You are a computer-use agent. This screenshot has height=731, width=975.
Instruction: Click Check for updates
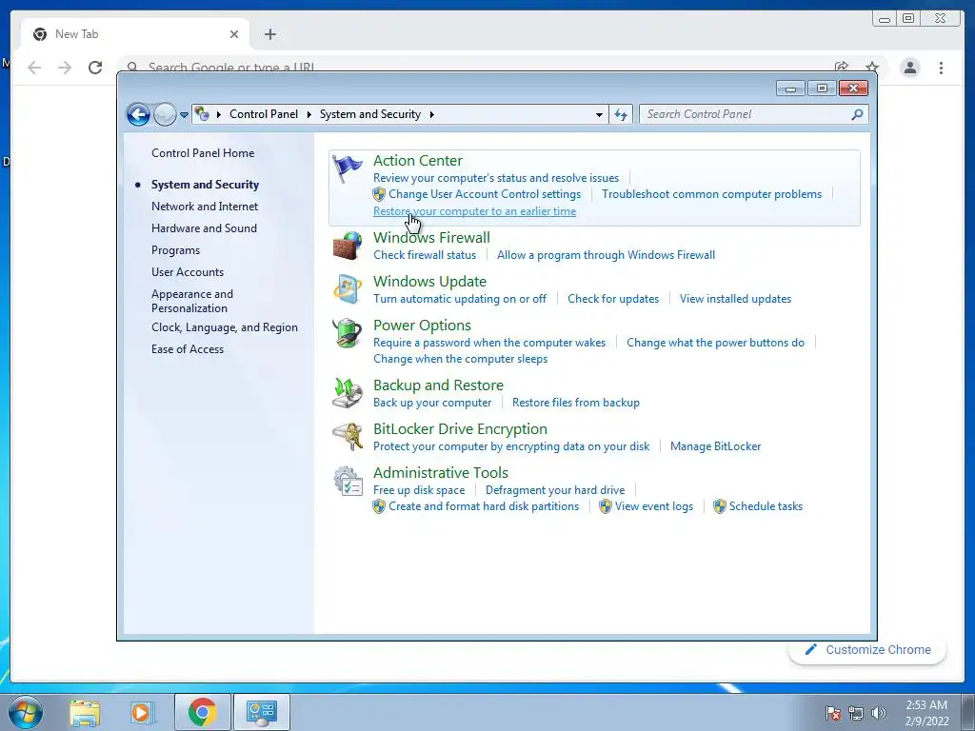612,299
